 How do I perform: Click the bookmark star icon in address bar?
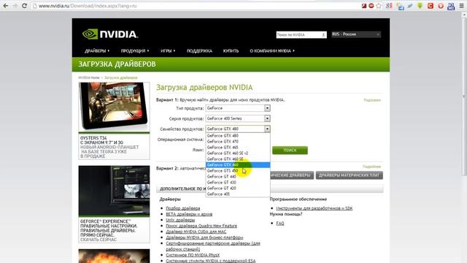tap(379, 6)
